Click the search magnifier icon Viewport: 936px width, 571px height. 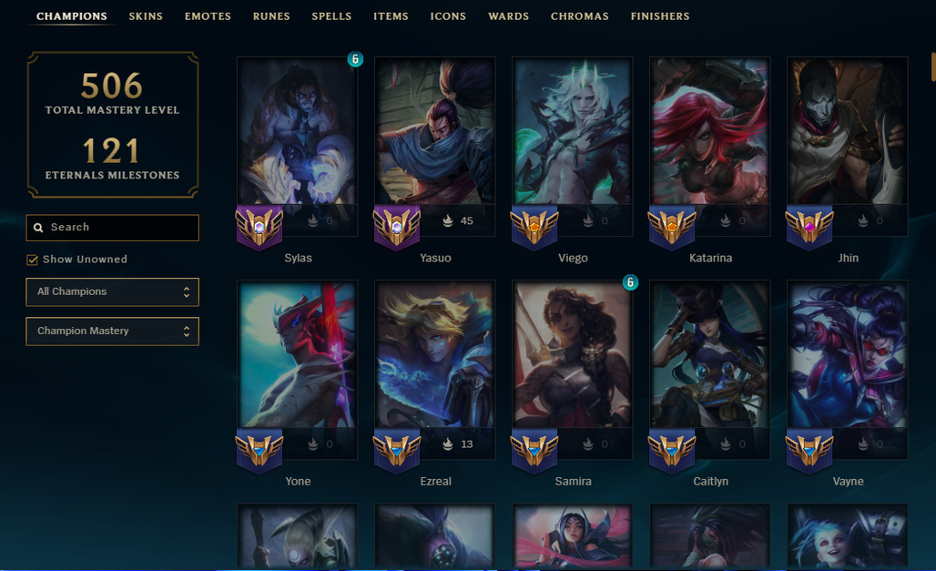[x=38, y=228]
